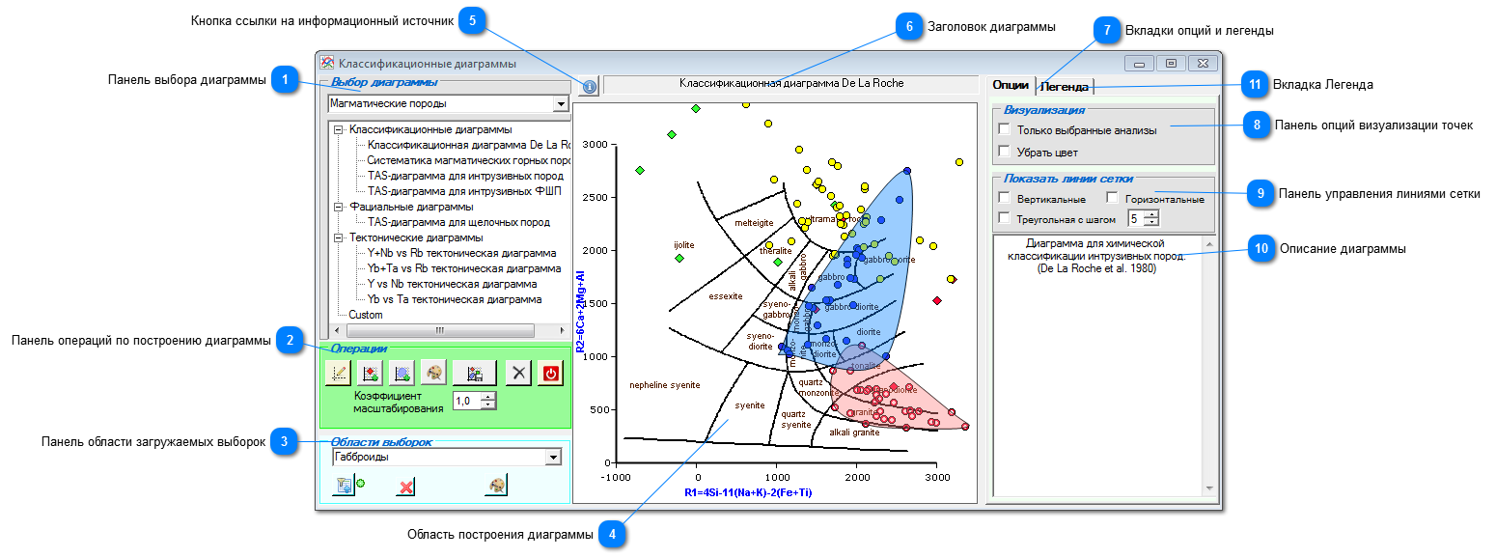Toggle Треугольная с шагом checkbox
This screenshot has height=558, width=1496.
pos(1005,218)
